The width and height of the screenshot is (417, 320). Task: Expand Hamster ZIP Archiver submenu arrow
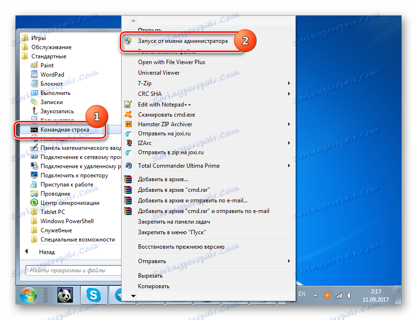289,124
